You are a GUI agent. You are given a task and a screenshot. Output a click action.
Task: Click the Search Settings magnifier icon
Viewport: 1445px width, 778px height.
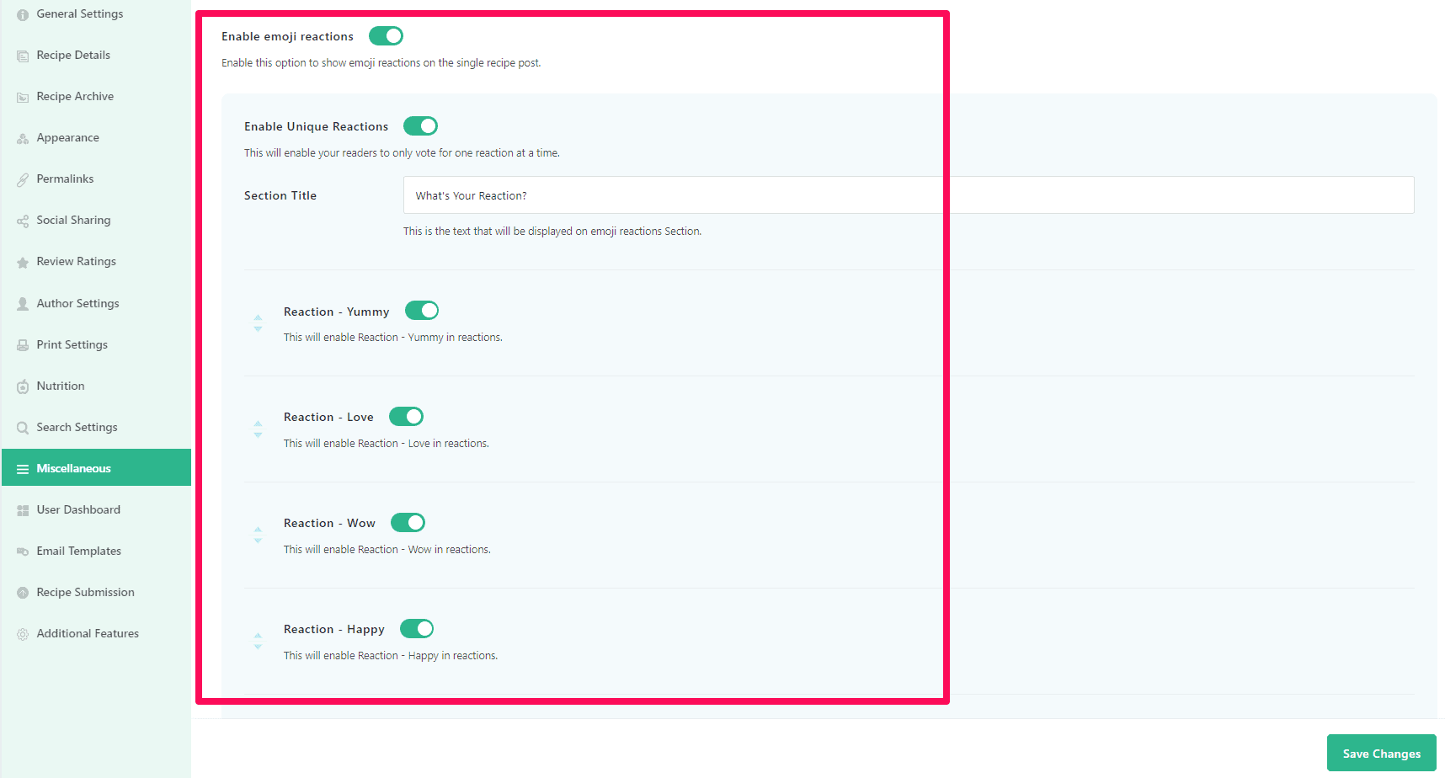23,428
